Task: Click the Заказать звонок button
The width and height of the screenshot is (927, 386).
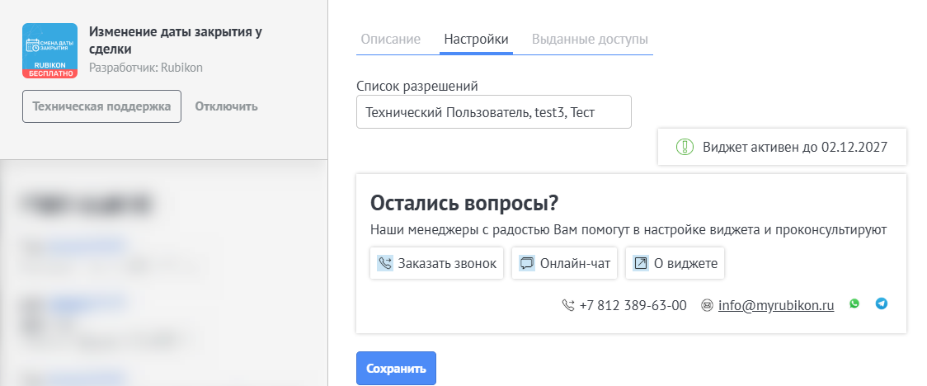Action: [437, 263]
